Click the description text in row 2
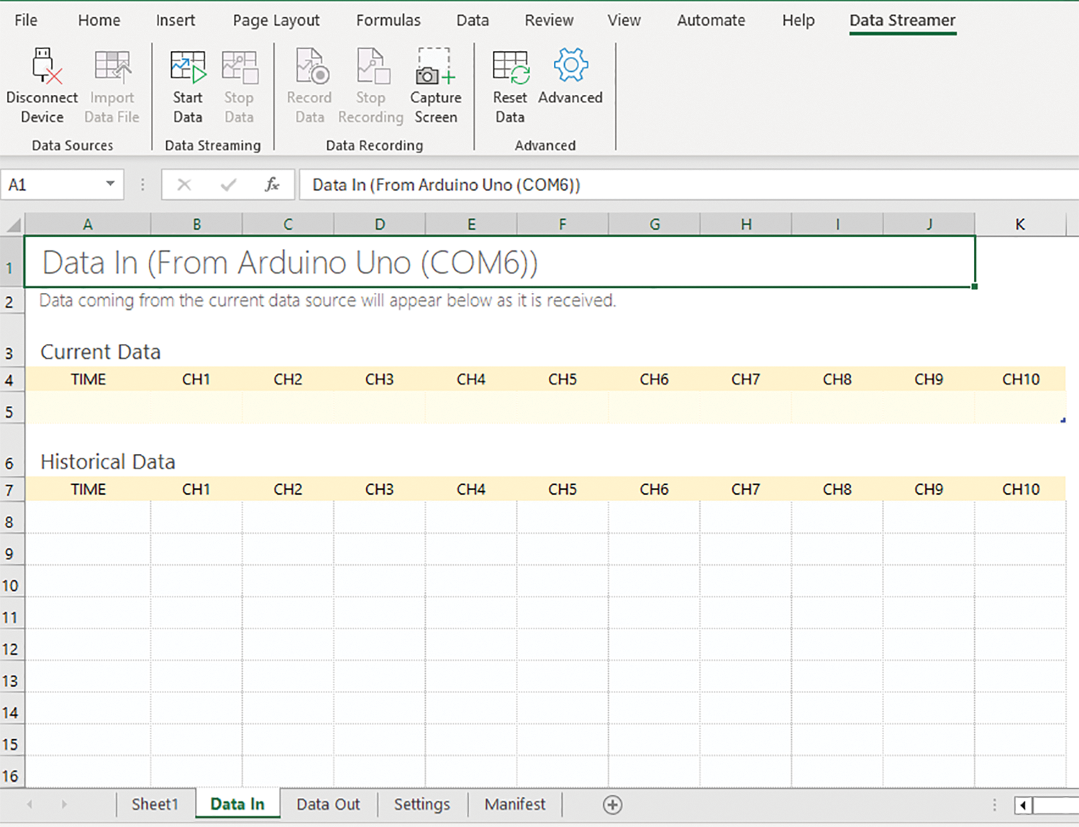1079x827 pixels. tap(327, 300)
